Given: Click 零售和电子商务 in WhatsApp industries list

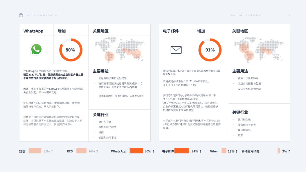Looking at the screenshot, I should coord(107,127).
